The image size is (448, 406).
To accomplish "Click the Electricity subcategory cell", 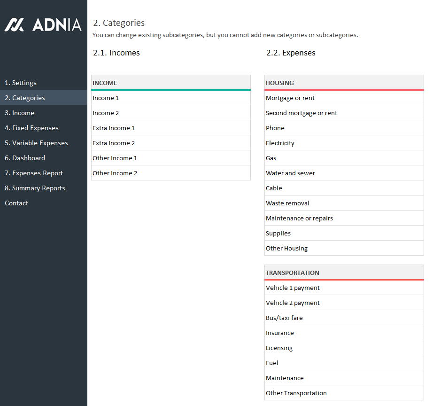I will tap(344, 143).
